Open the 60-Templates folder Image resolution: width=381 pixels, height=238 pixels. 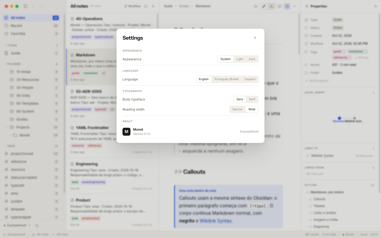click(31, 103)
